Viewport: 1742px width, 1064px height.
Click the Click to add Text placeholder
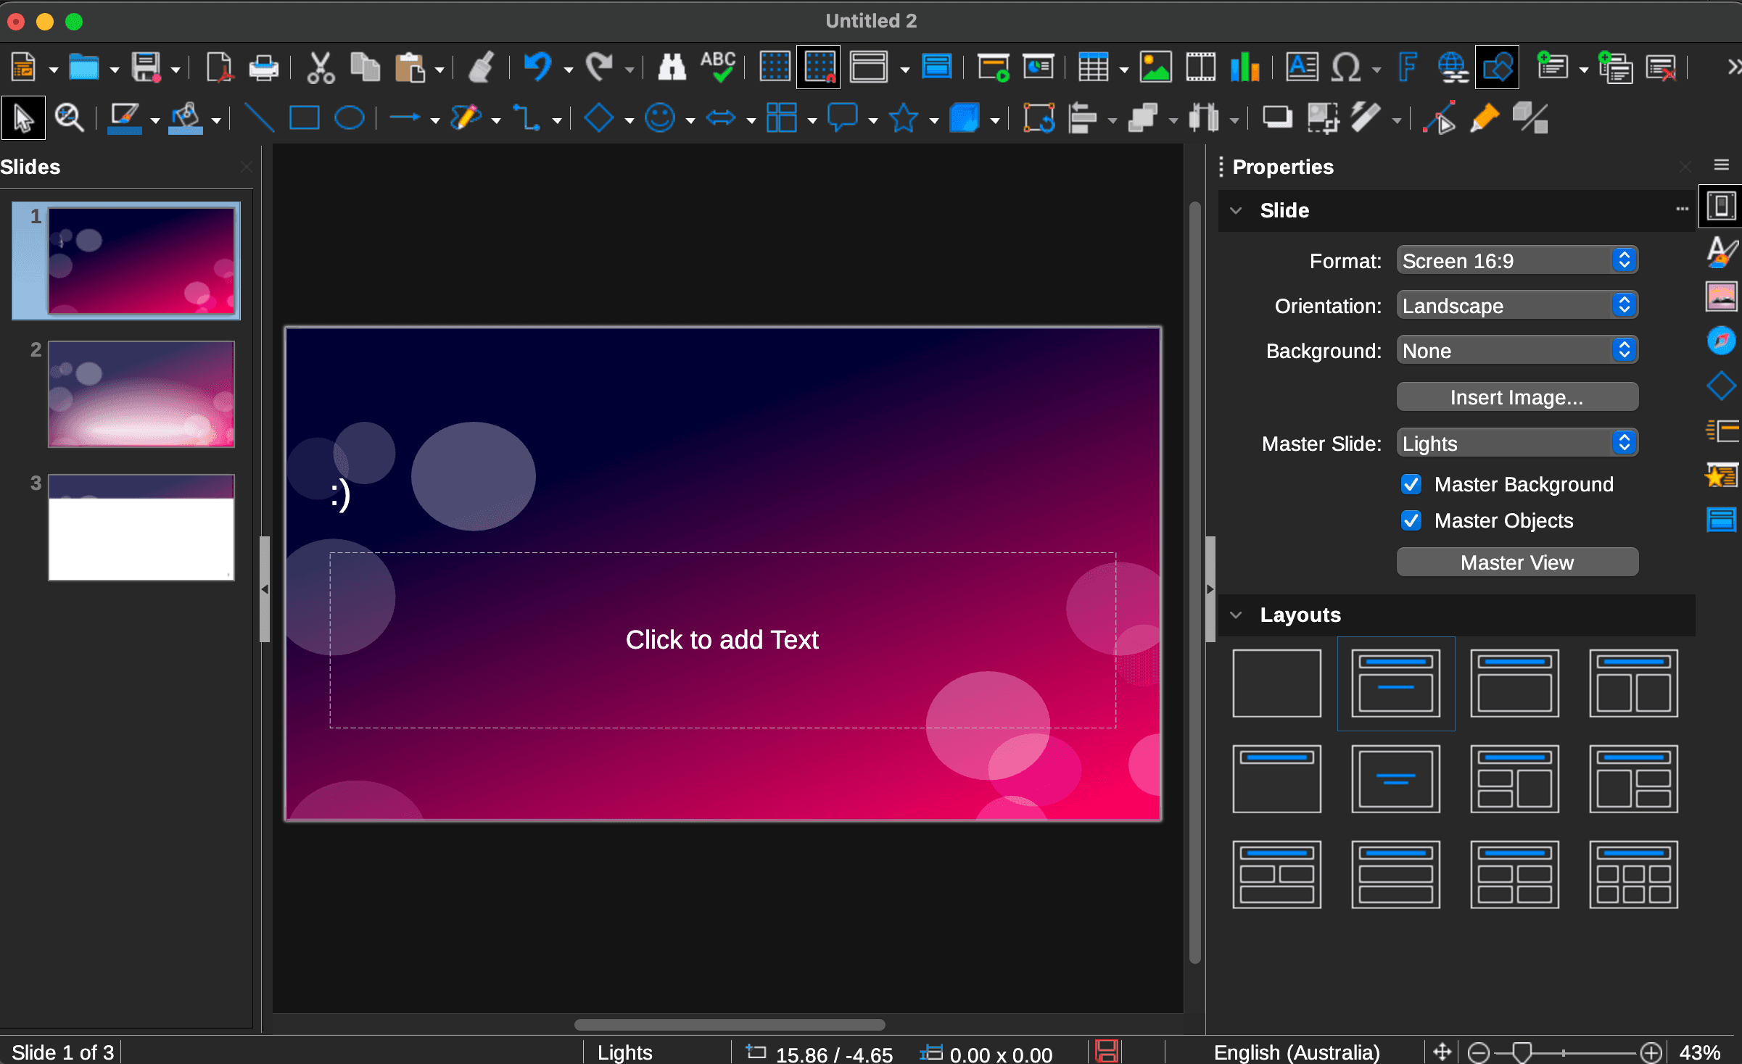[722, 640]
